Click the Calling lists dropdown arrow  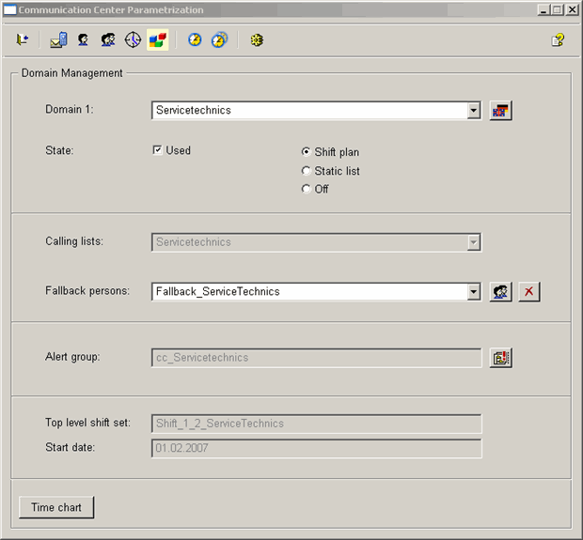(x=473, y=242)
